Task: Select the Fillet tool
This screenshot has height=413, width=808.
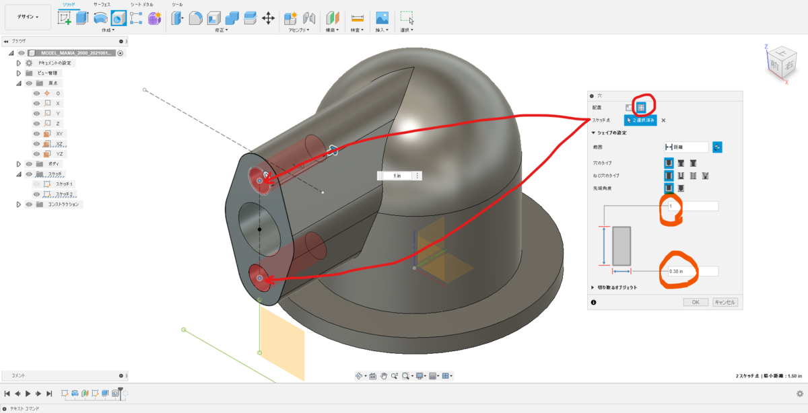Action: [x=196, y=18]
